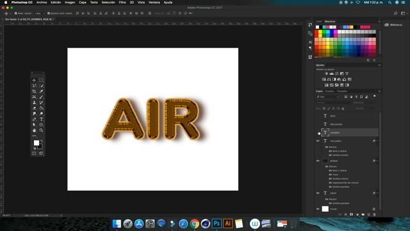Click the add layer mask button
Screen dimensions: 410x231
(x=352, y=214)
